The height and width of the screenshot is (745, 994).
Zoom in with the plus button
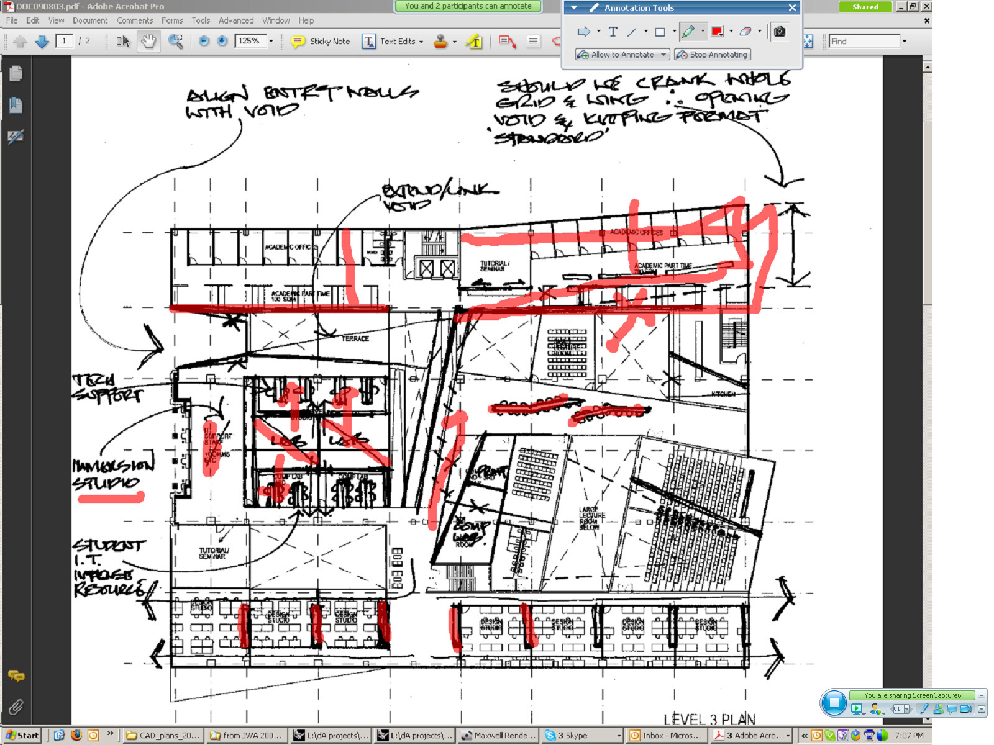click(222, 42)
